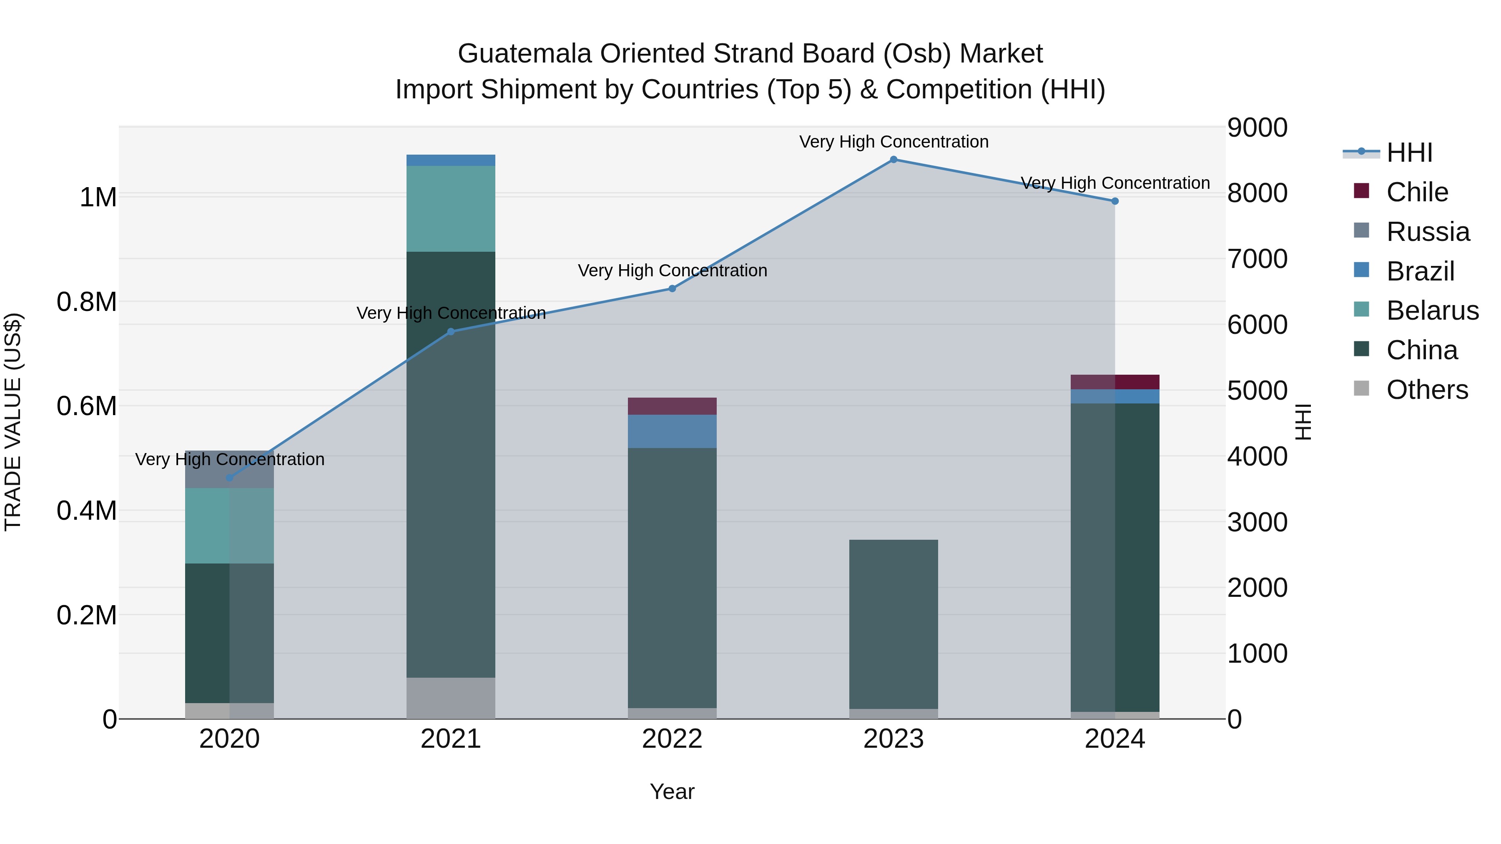
Task: Click the Others gray legend swatch
Action: [x=1361, y=388]
